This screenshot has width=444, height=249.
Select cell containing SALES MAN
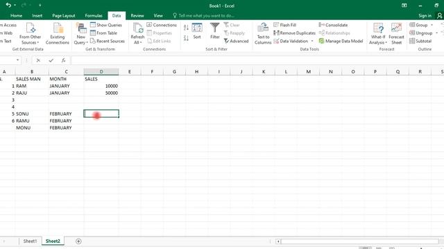pos(32,79)
